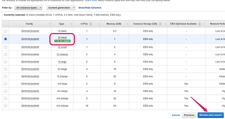This screenshot has height=119, width=225.
Task: Click the t2.large type cell
Action: 62,62
